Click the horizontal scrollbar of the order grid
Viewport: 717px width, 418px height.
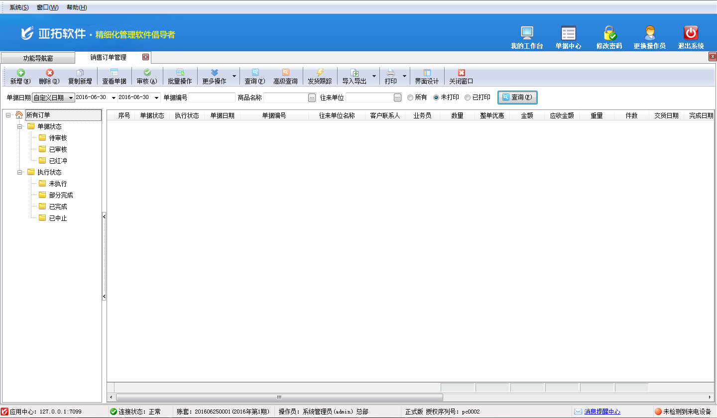(279, 397)
